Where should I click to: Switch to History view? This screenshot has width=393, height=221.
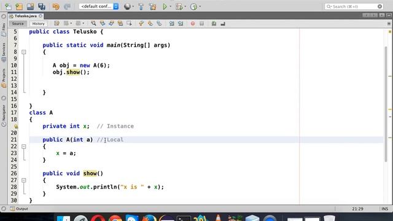tap(38, 23)
